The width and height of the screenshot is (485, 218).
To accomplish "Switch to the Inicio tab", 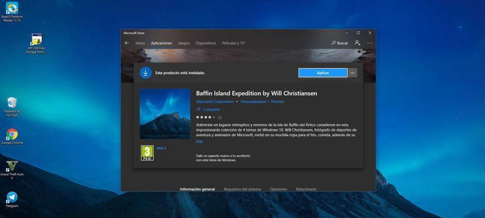I will pos(140,43).
